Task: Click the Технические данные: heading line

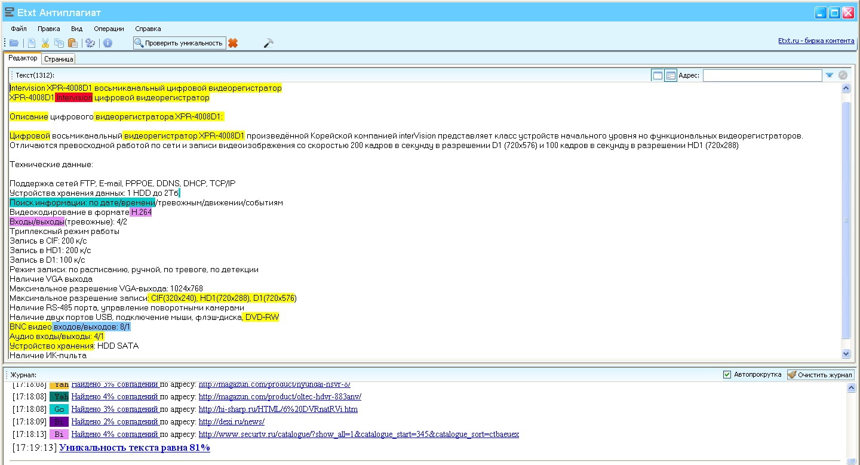Action: tap(51, 164)
